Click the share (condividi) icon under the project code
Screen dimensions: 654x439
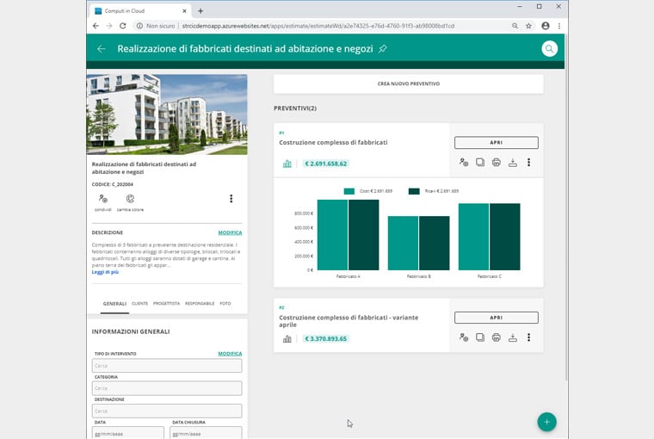click(x=103, y=199)
